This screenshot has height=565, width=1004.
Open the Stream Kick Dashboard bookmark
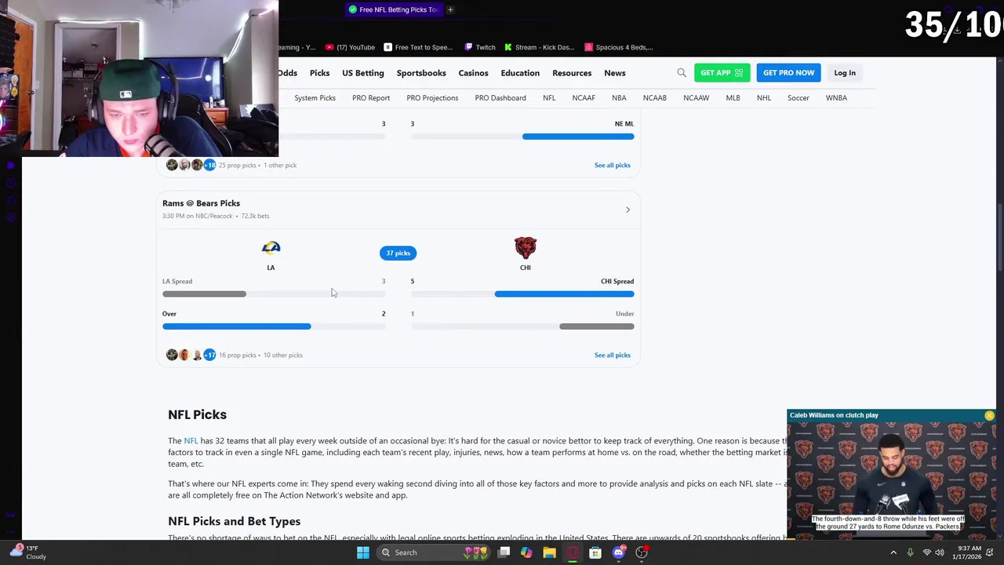(x=540, y=47)
